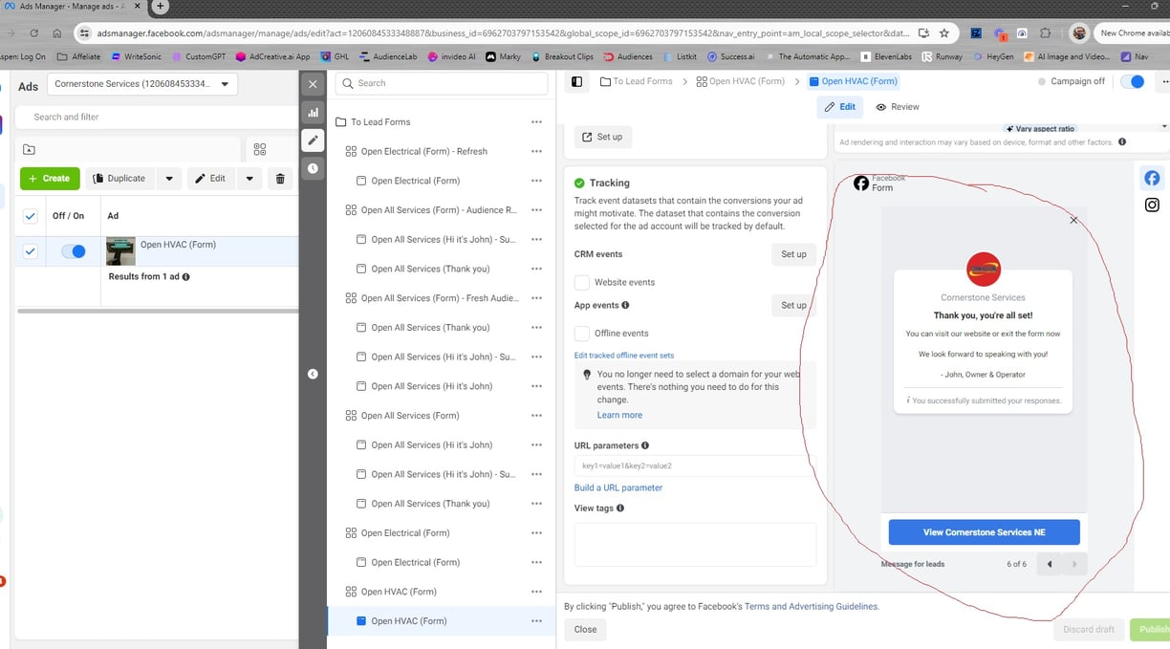
Task: Close the lead form preview with X
Action: pos(1073,220)
